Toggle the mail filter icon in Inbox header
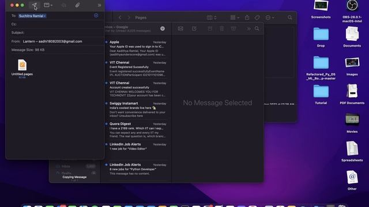This screenshot has height=207, width=369. point(163,28)
